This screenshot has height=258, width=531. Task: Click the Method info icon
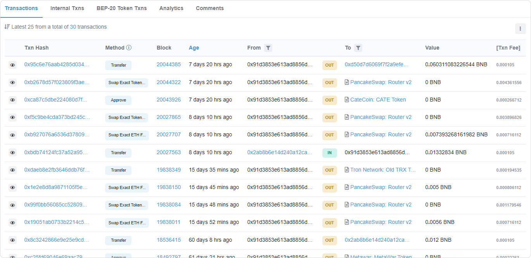pyautogui.click(x=129, y=48)
